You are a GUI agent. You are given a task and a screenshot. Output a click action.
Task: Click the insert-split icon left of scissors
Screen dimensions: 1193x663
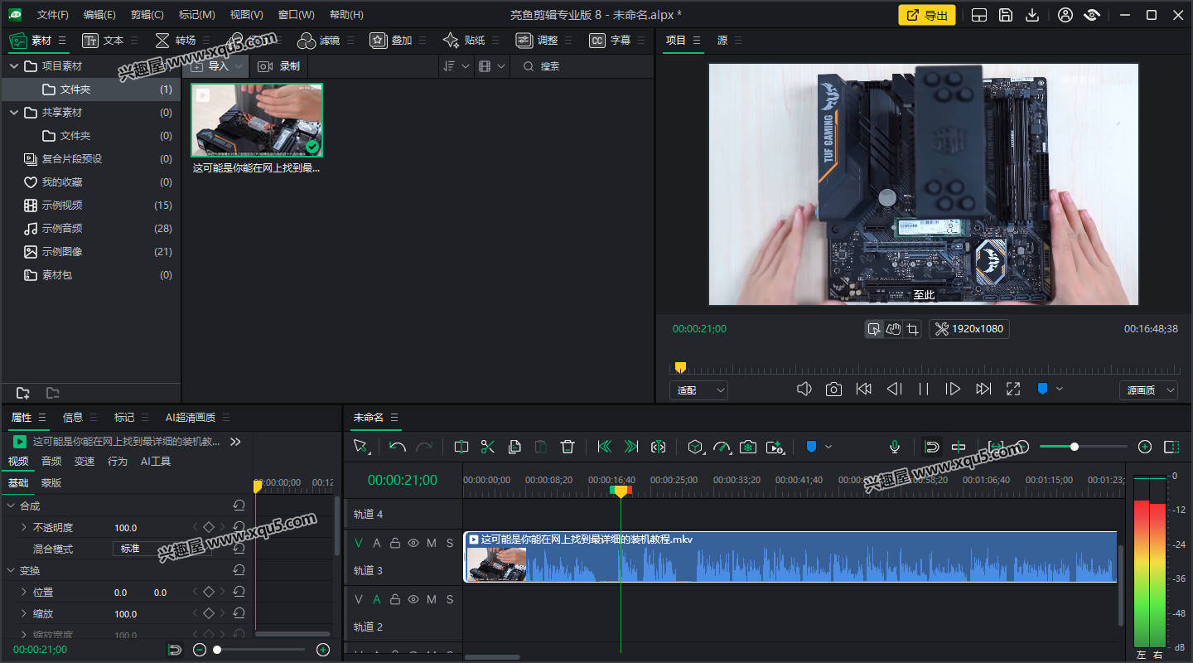[461, 447]
